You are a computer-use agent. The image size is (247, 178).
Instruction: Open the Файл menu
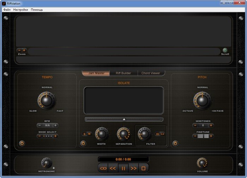(x=7, y=10)
